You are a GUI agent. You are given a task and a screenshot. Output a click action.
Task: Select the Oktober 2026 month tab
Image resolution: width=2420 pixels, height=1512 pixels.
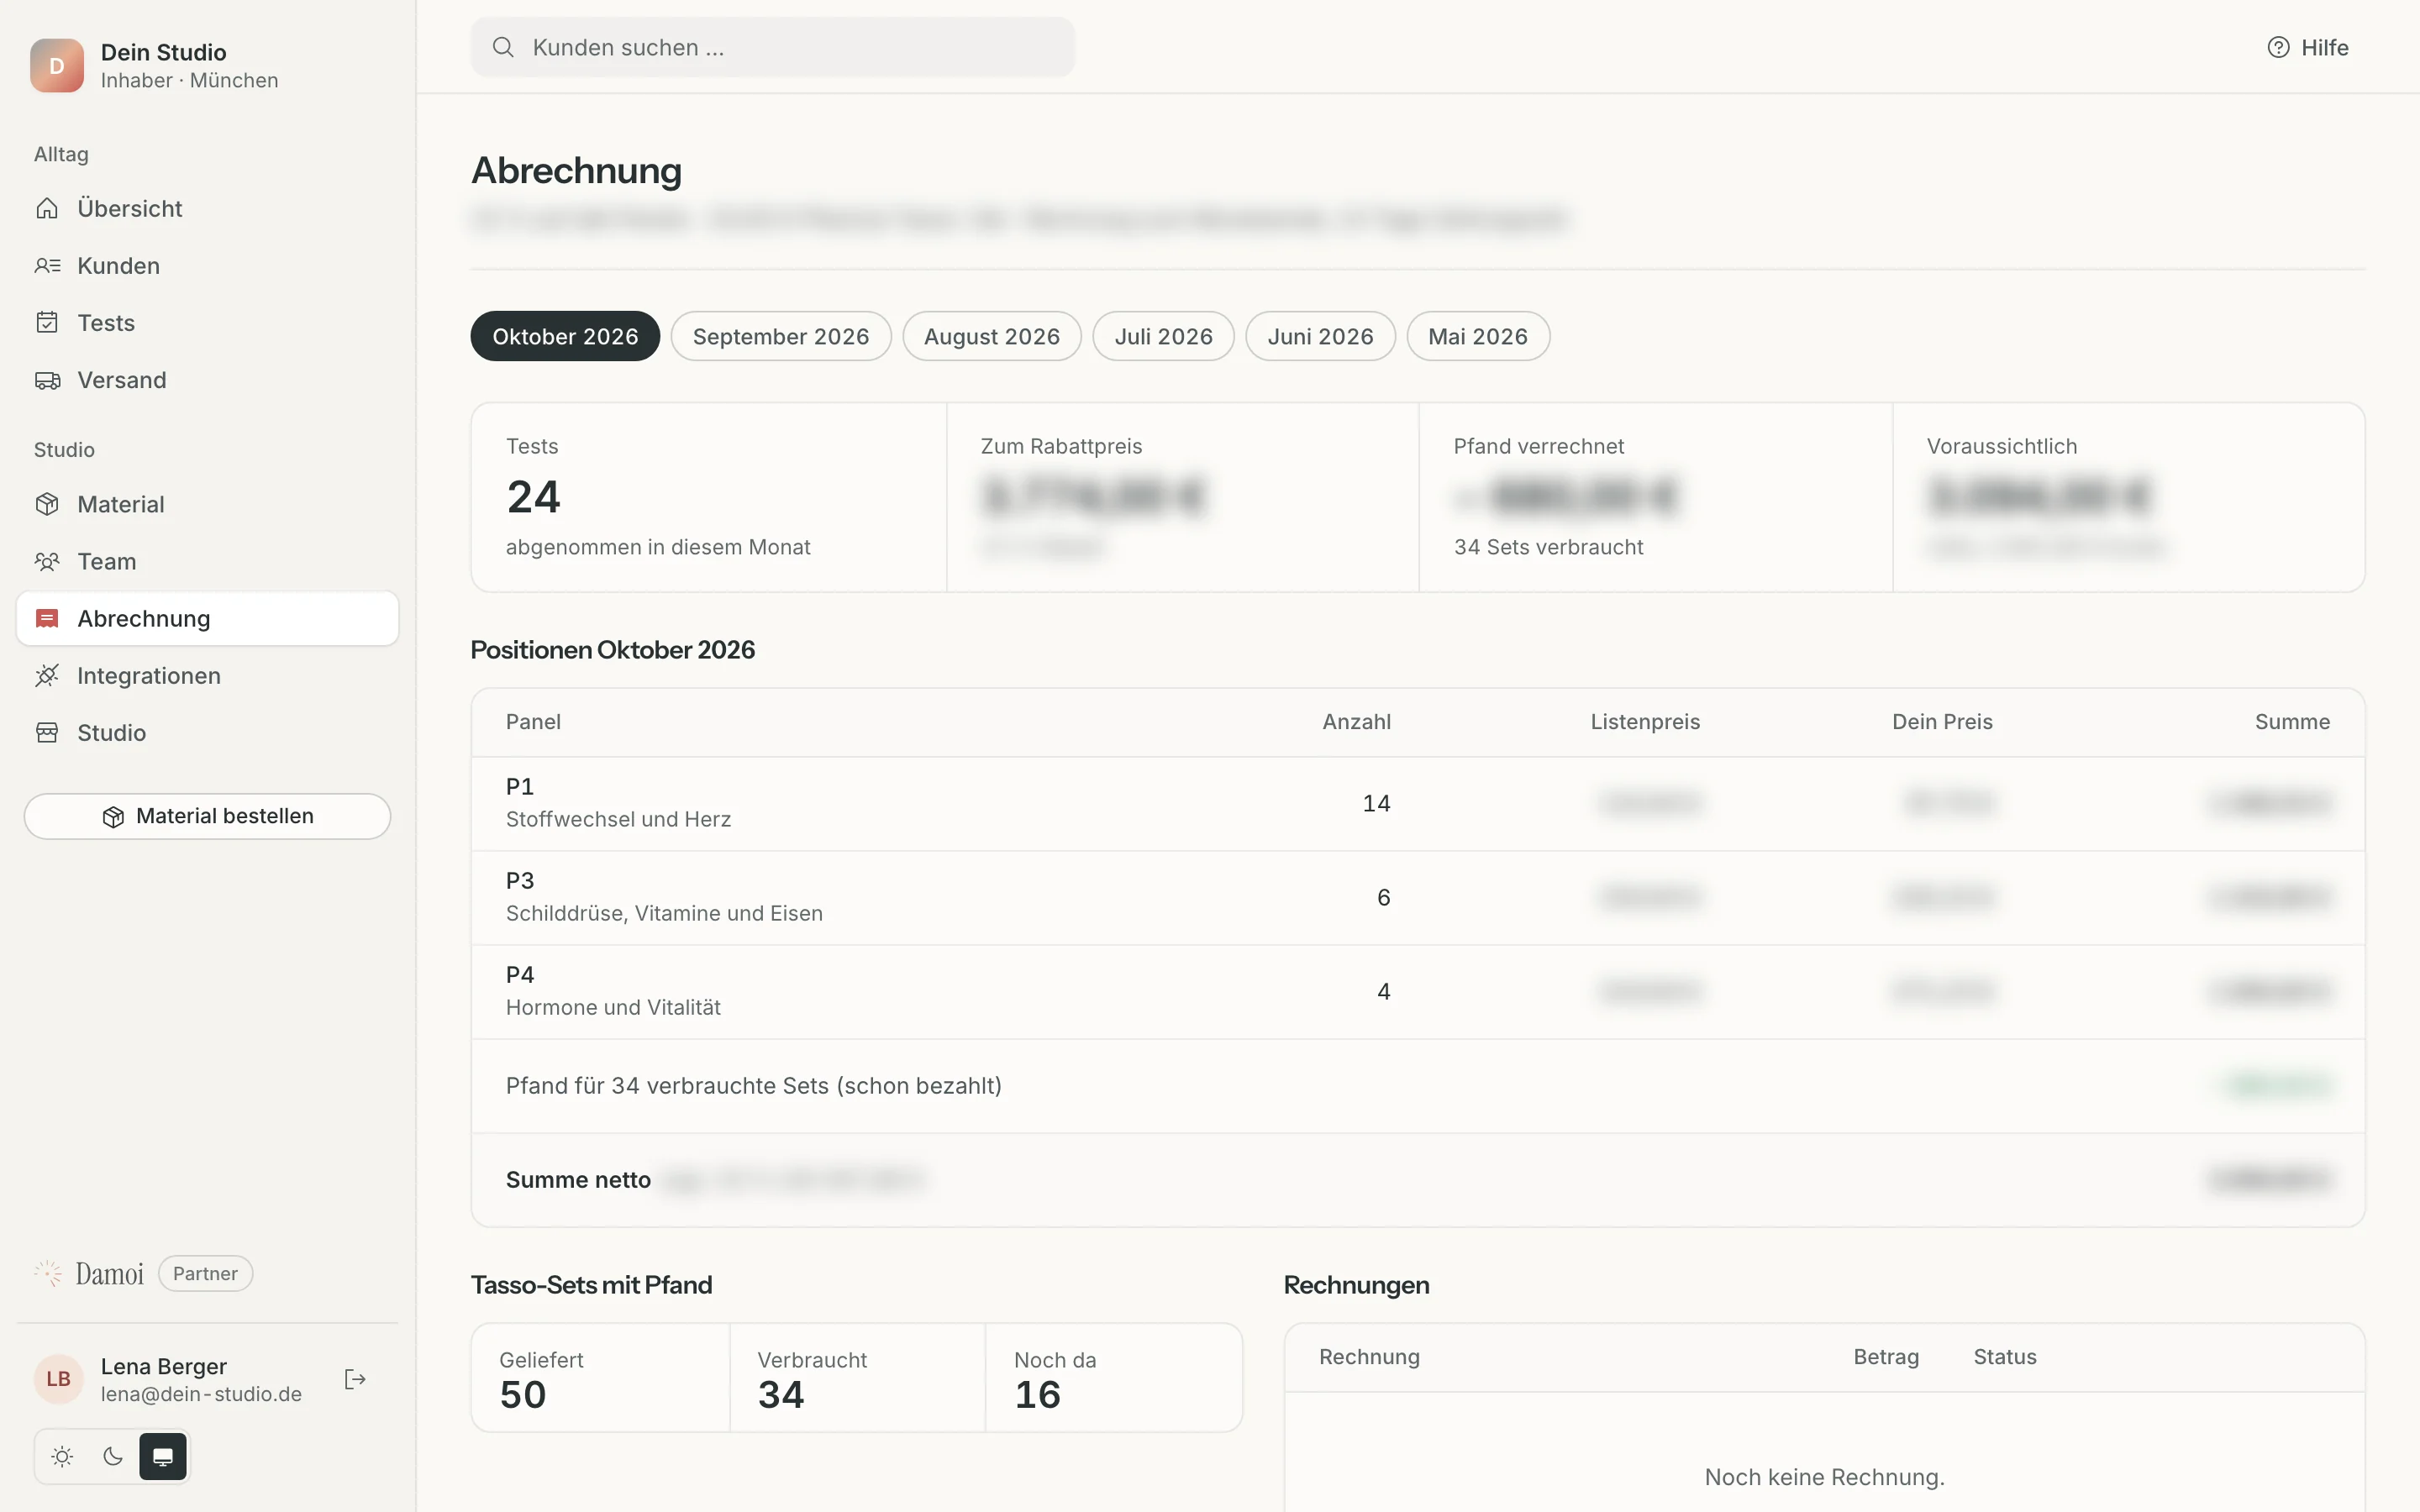tap(565, 336)
